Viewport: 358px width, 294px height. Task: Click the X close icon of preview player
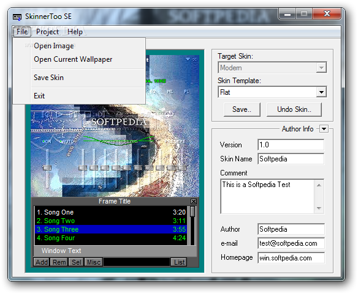194,60
